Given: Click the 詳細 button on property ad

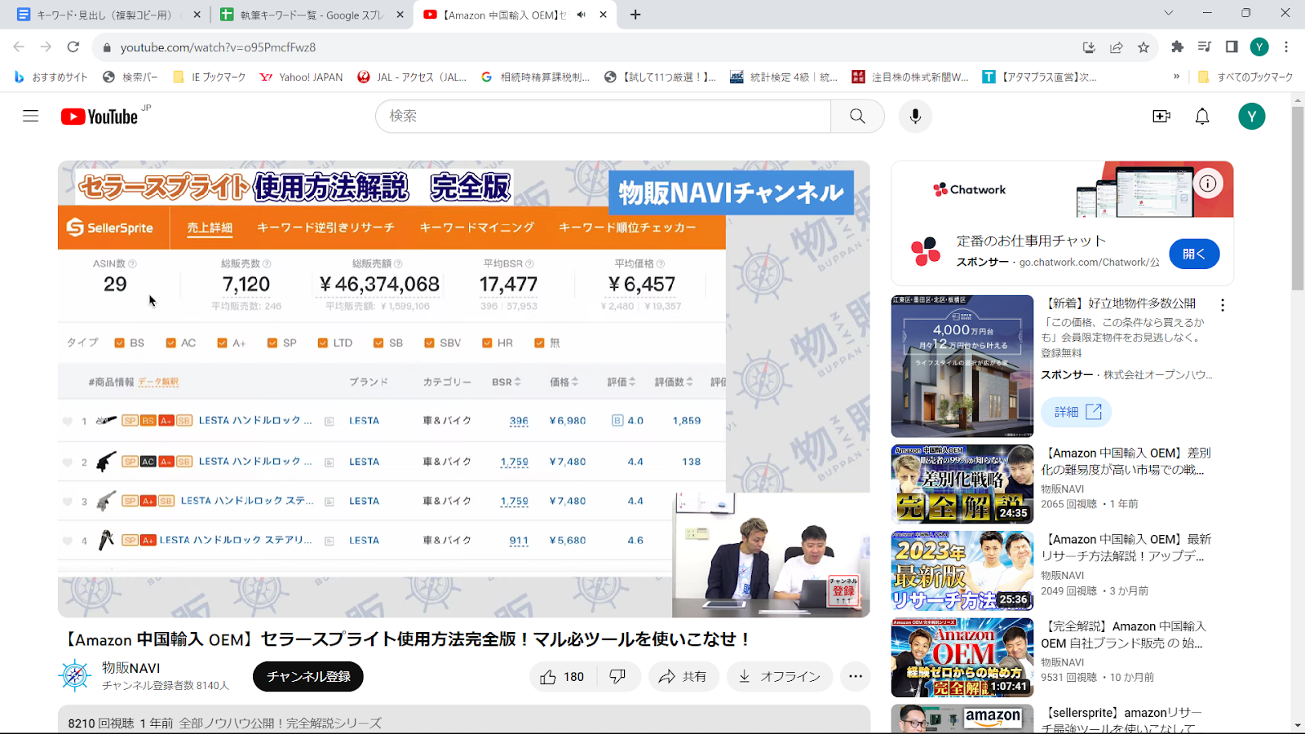Looking at the screenshot, I should 1077,412.
